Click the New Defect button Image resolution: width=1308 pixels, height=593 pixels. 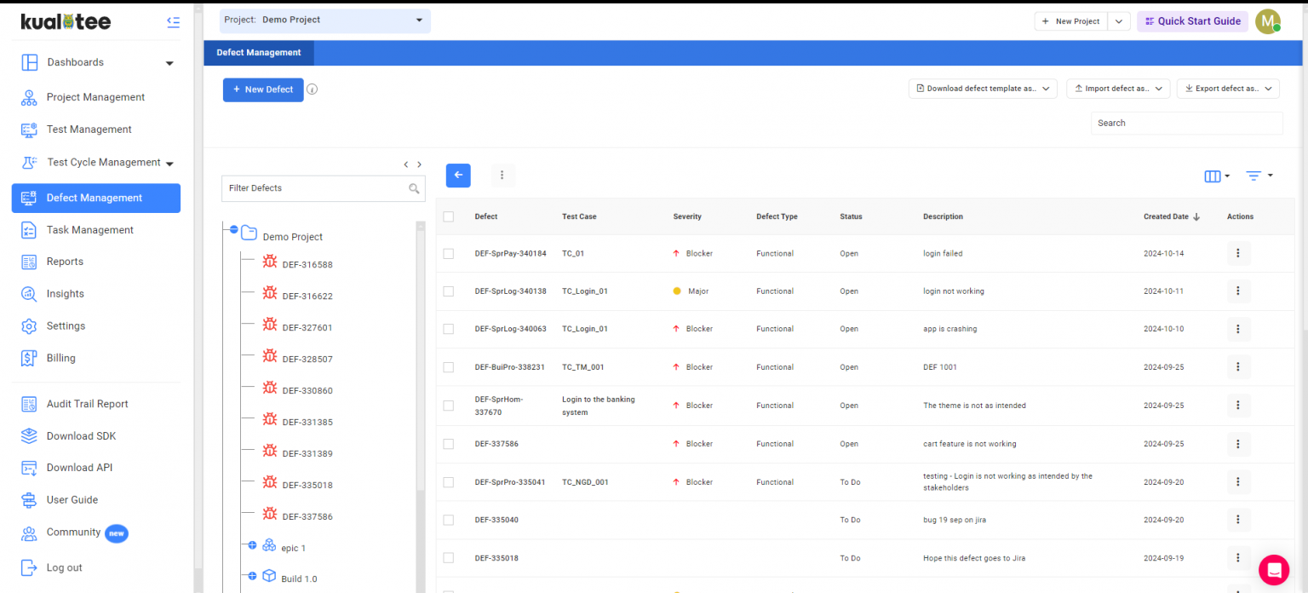[x=263, y=89]
